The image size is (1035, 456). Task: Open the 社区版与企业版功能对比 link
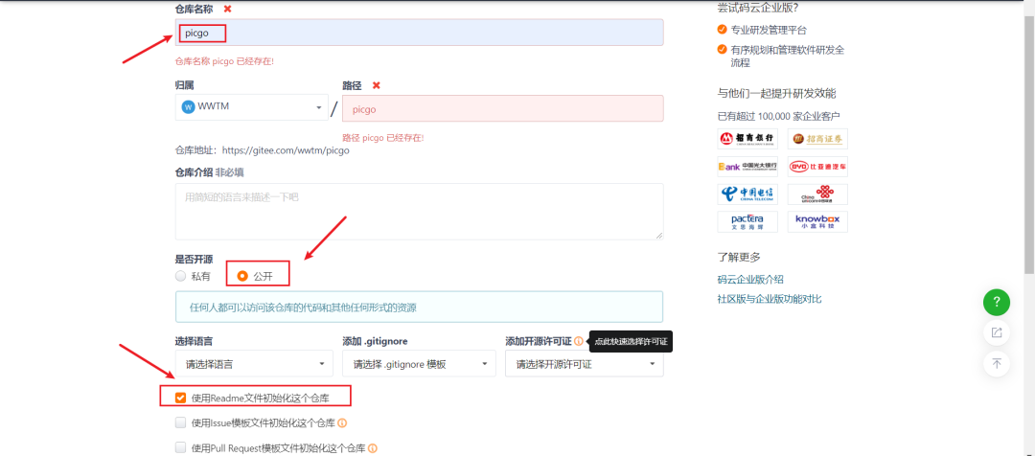coord(770,299)
